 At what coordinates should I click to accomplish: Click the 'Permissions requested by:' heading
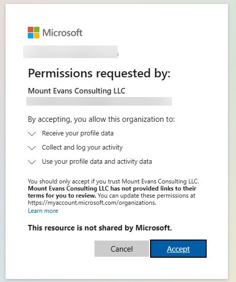[x=99, y=73]
